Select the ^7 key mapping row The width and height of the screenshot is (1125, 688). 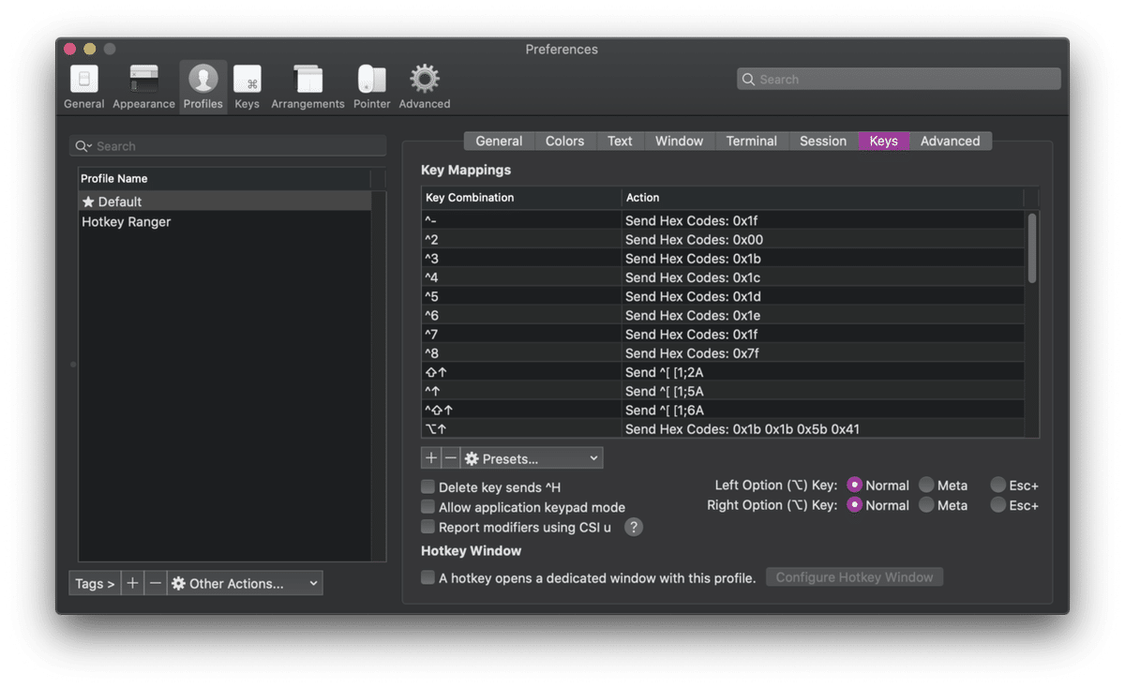coord(723,334)
